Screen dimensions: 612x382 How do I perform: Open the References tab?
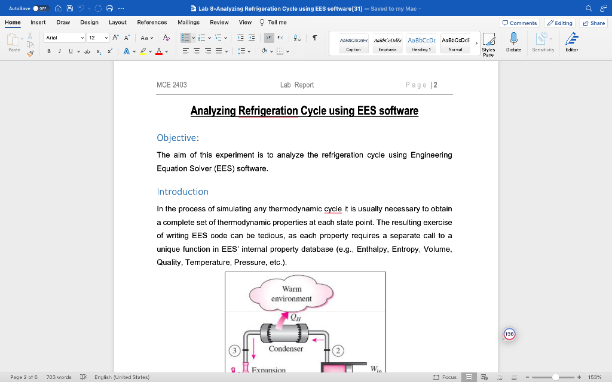[152, 22]
